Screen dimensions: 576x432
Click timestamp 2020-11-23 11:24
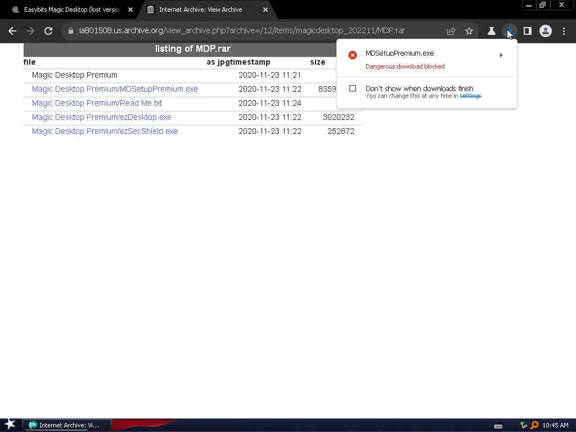[x=269, y=103]
